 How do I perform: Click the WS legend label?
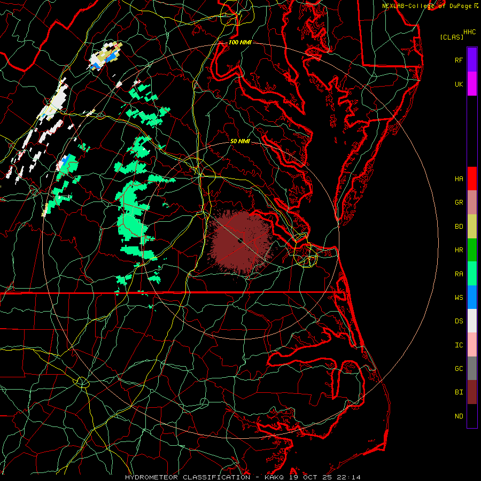click(459, 298)
